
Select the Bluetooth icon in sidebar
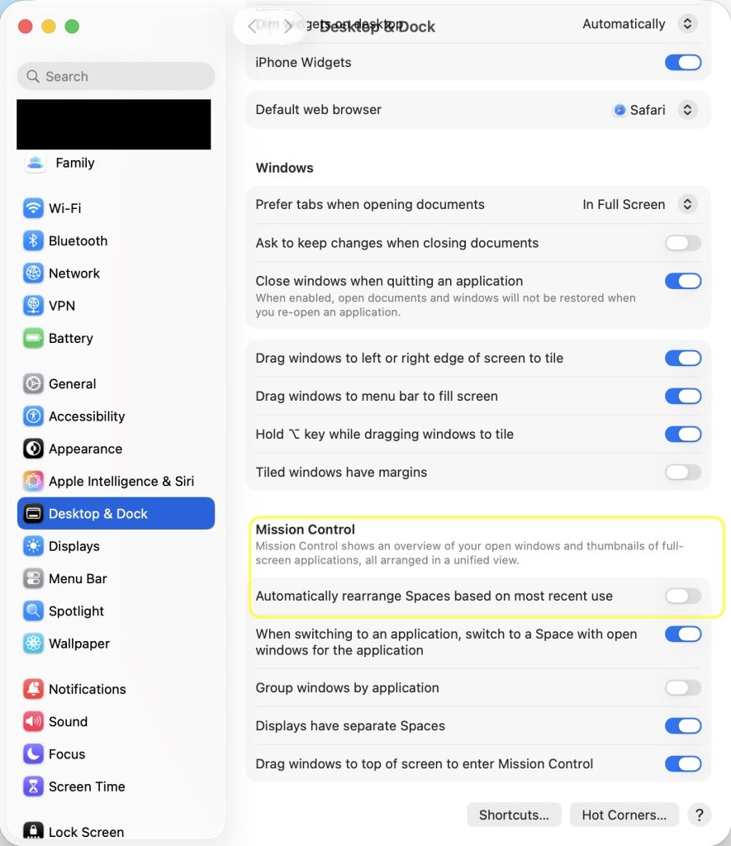[33, 240]
